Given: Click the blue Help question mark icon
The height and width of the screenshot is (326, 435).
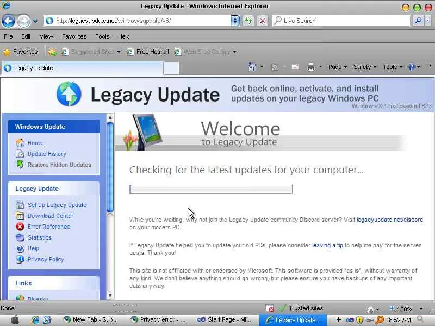Looking at the screenshot, I should coord(412,67).
